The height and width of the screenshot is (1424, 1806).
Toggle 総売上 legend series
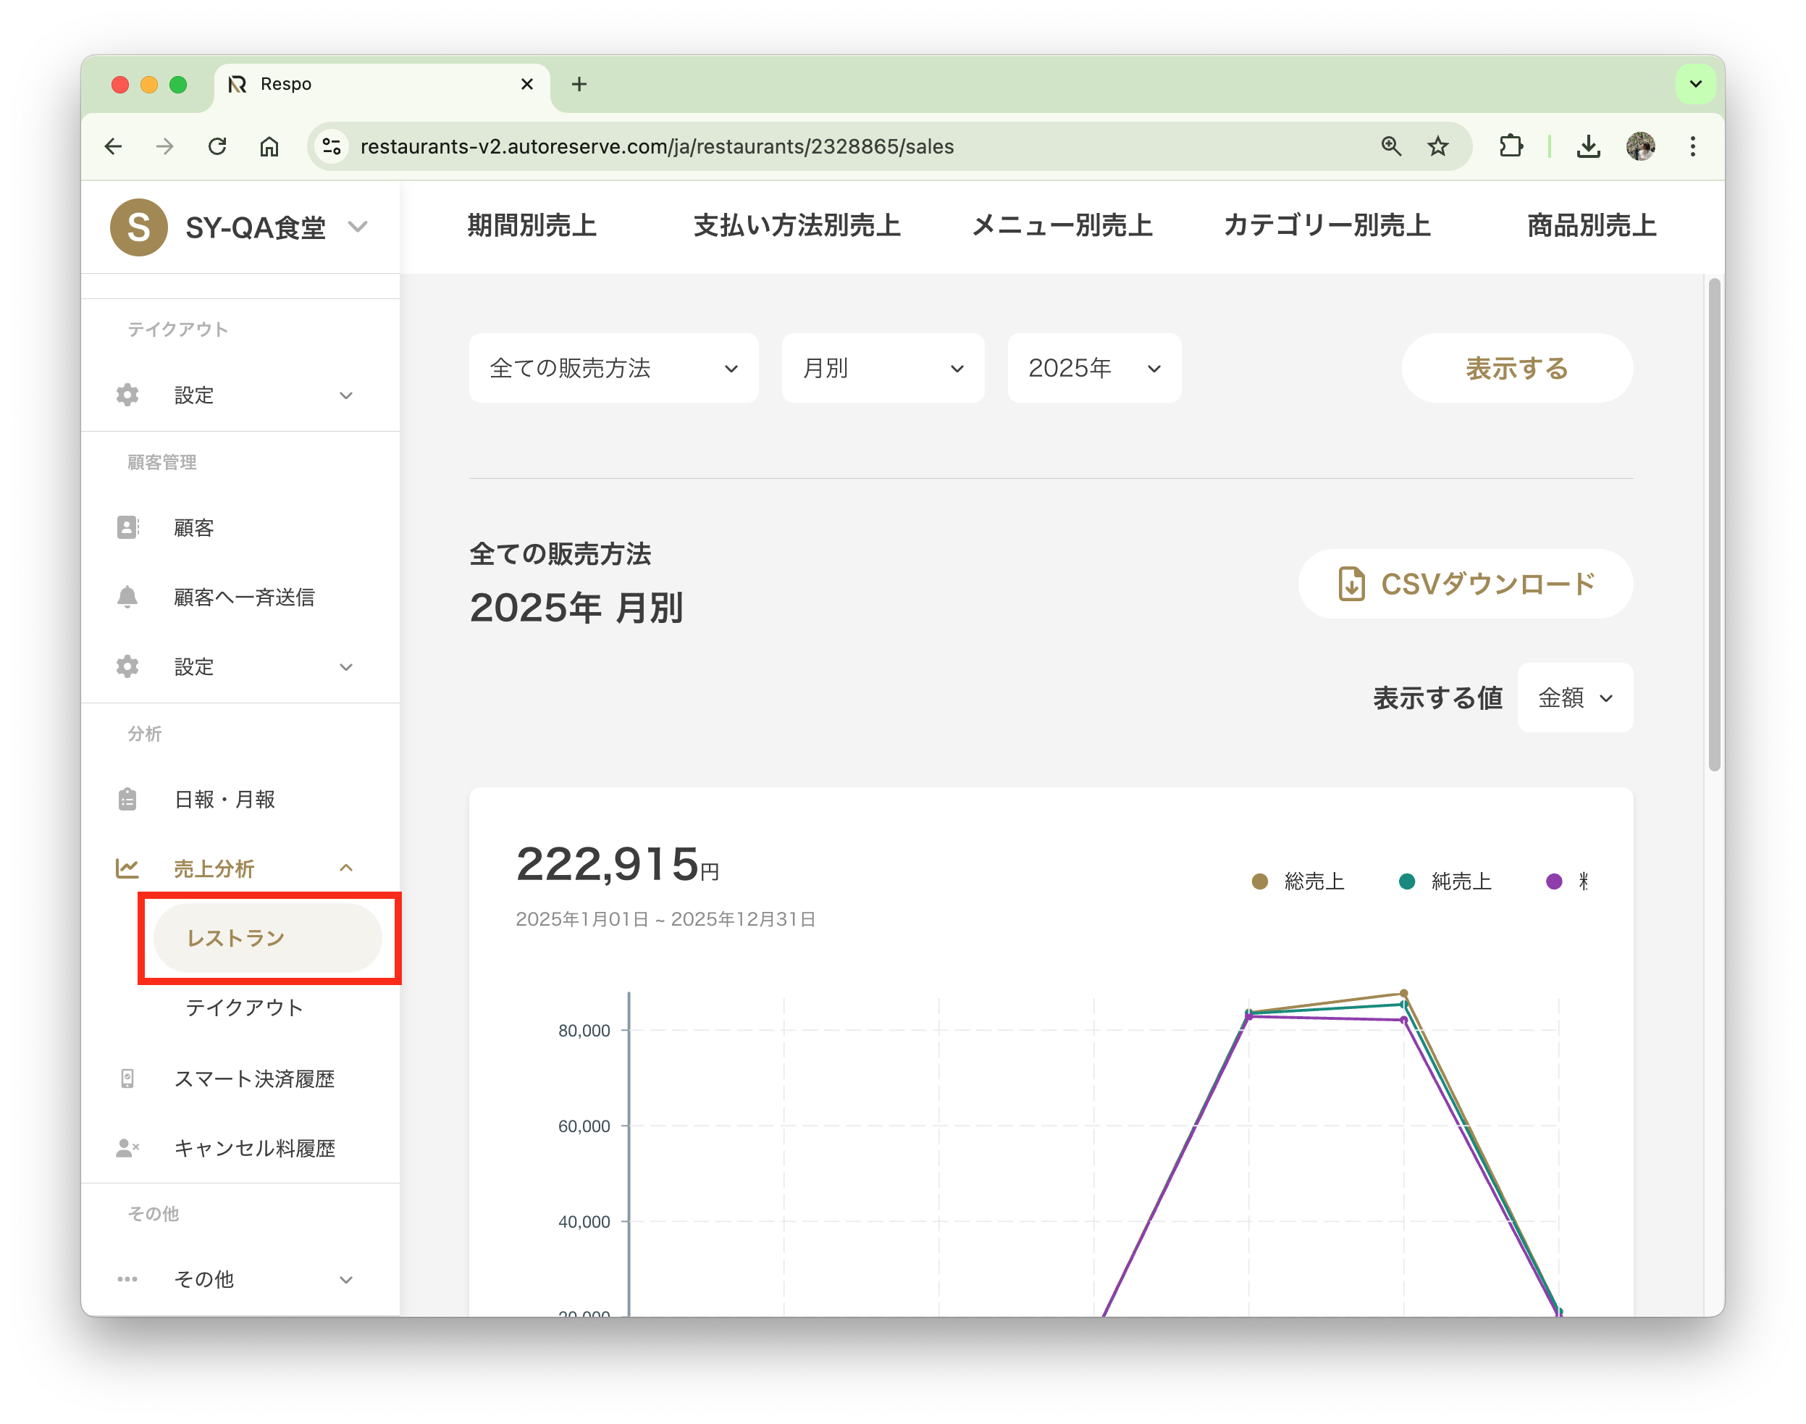(x=1298, y=881)
